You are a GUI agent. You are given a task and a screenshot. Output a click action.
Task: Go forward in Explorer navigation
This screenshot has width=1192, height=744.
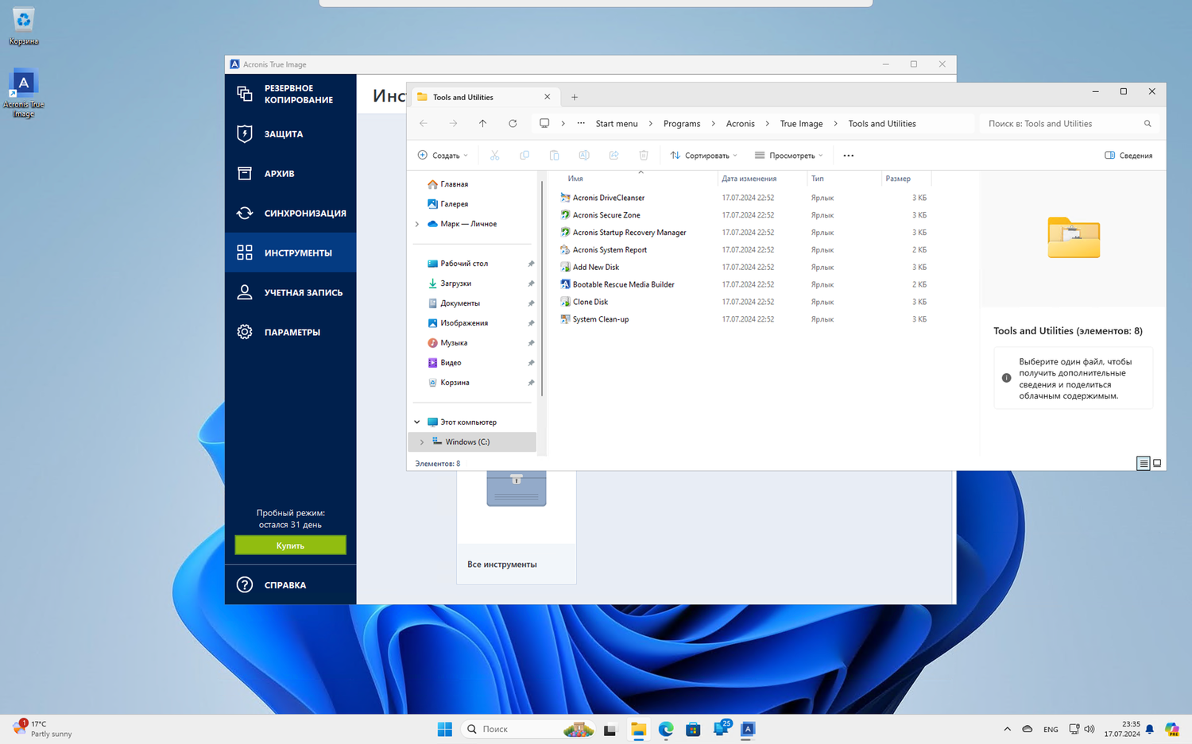[x=453, y=124]
